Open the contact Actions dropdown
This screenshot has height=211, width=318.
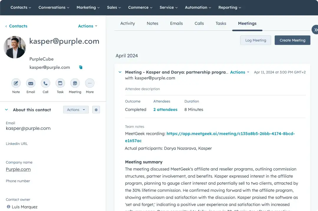click(87, 26)
